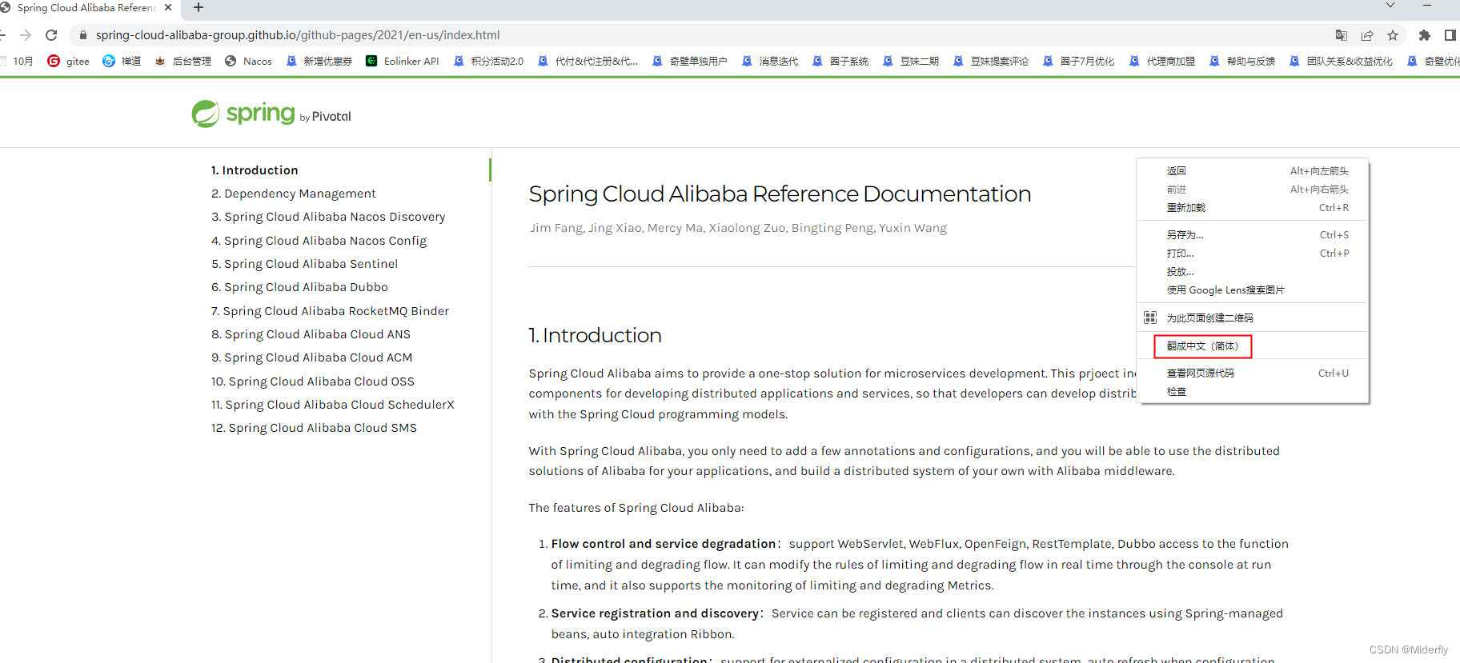The height and width of the screenshot is (663, 1460).
Task: Open the 新增优惠券 bookmark
Action: coord(319,61)
